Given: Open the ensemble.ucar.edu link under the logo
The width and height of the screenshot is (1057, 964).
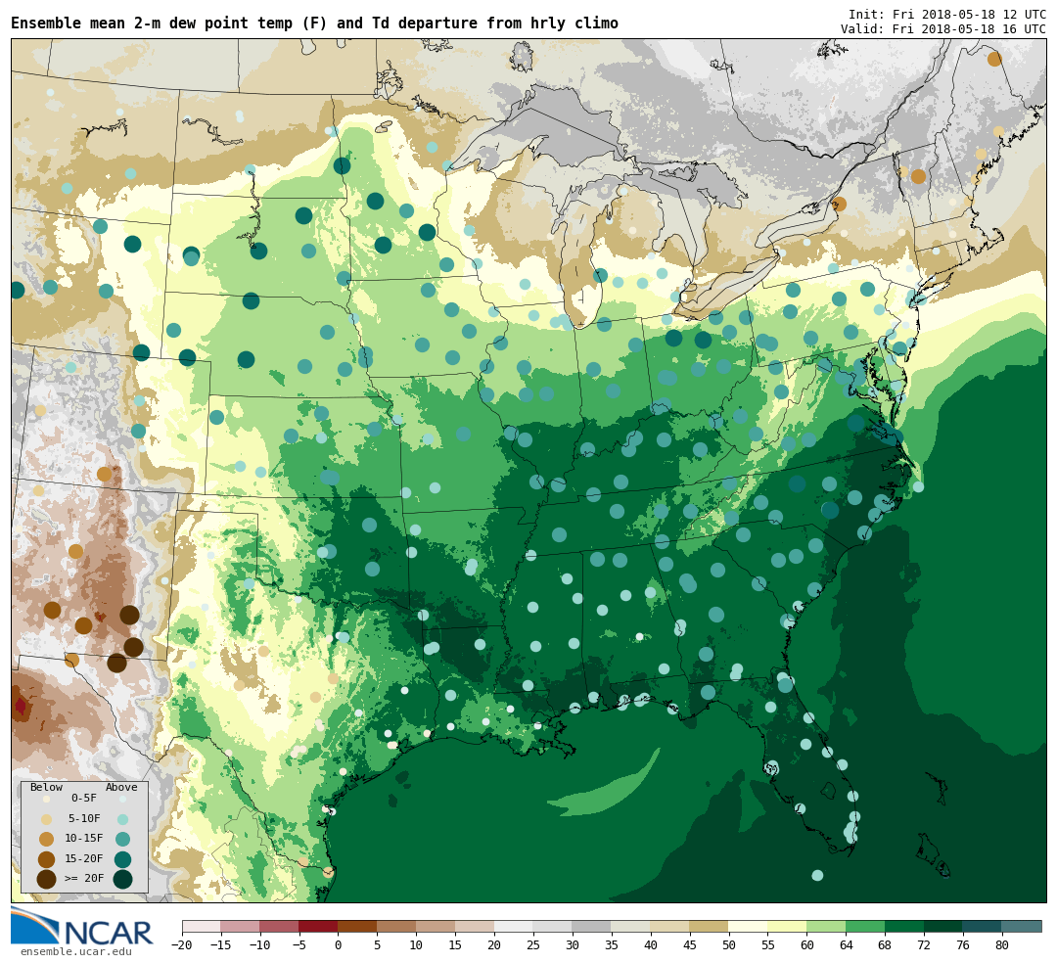Looking at the screenshot, I should 76,952.
